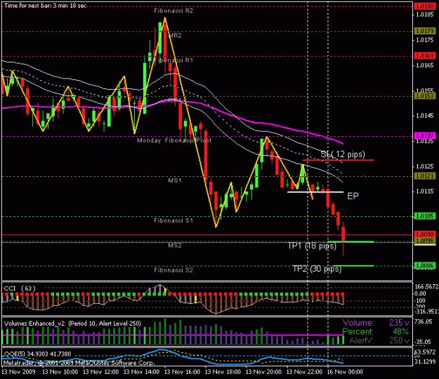Select the 'TP2 (30 pips)' label

pos(317,269)
